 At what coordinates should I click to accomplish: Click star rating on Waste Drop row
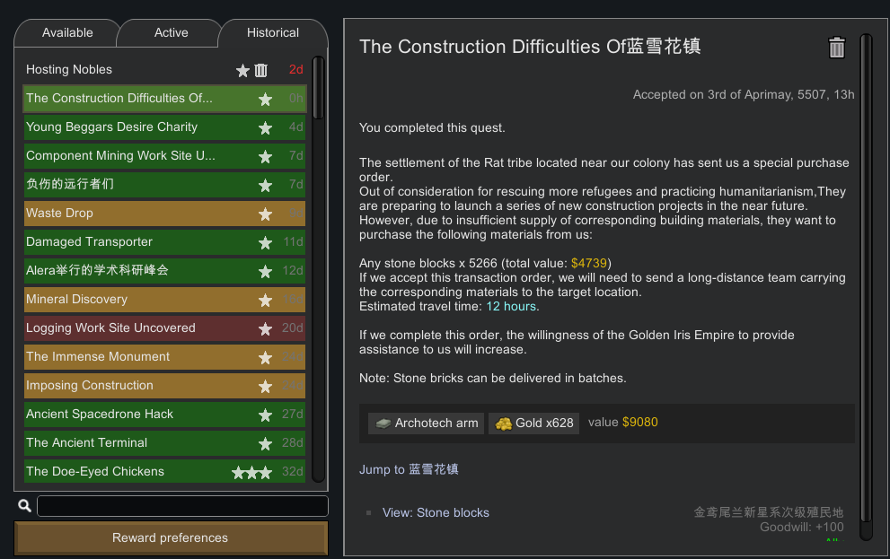pos(265,214)
